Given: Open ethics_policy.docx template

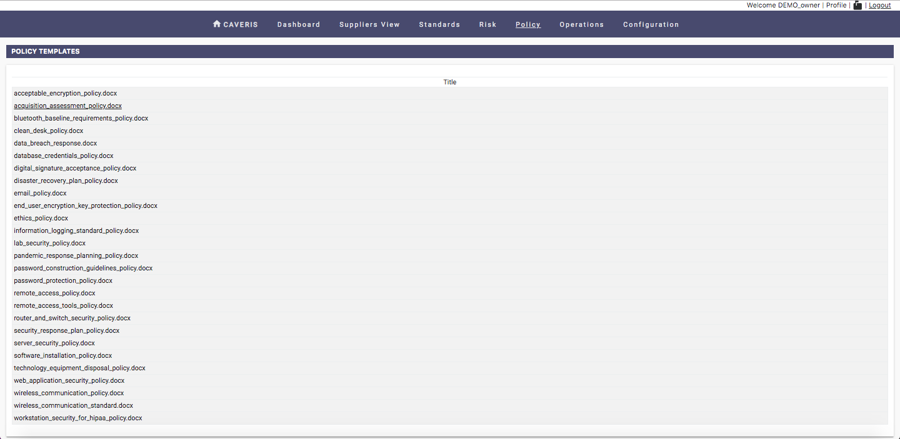Looking at the screenshot, I should [x=41, y=218].
